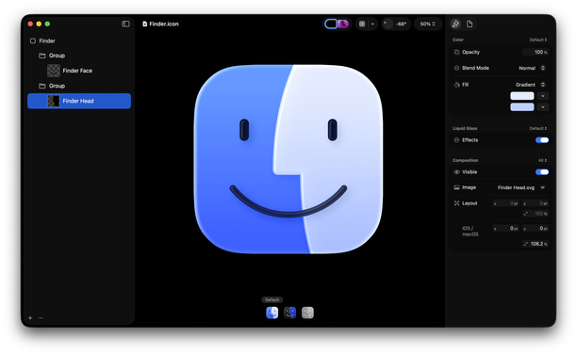Toggle the Visible switch off

click(x=542, y=172)
